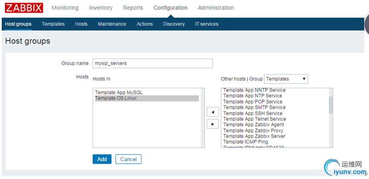Open the Inventory menu
This screenshot has height=179, width=369.
tap(101, 8)
